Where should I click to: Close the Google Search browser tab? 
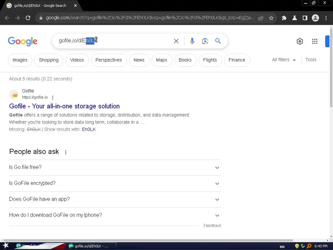pos(75,6)
